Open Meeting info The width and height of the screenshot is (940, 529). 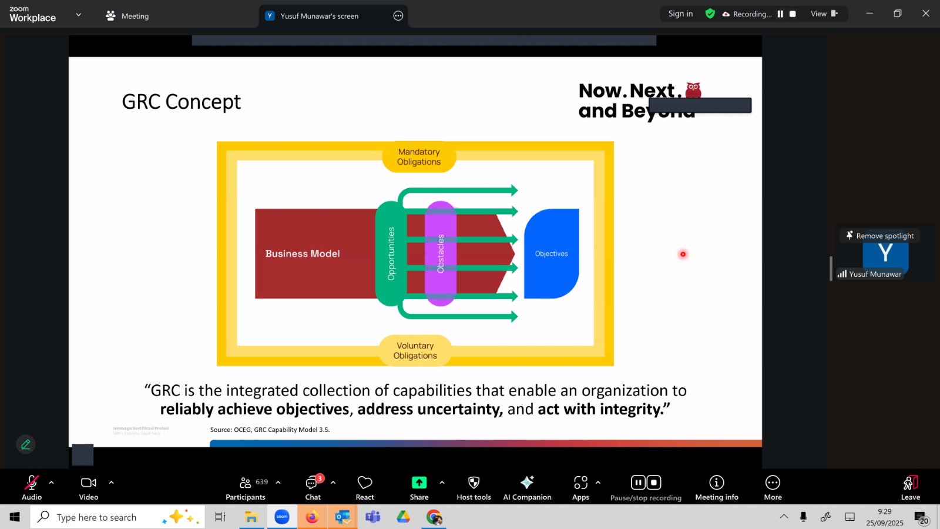716,487
